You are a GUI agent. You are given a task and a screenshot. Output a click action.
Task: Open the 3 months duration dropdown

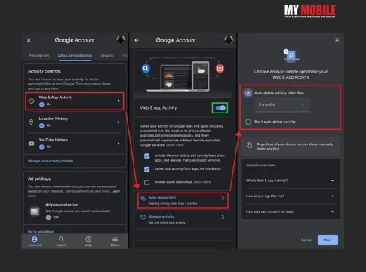(x=281, y=104)
